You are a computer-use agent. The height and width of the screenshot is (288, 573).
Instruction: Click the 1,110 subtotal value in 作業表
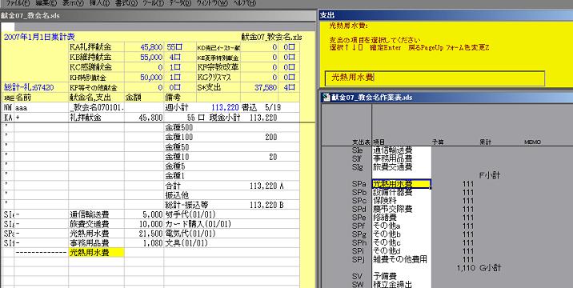tap(466, 268)
